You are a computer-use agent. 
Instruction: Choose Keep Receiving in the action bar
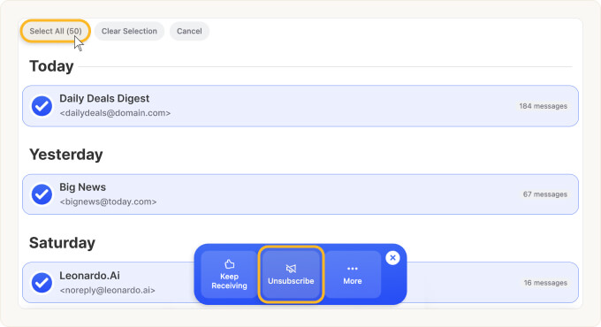[229, 275]
